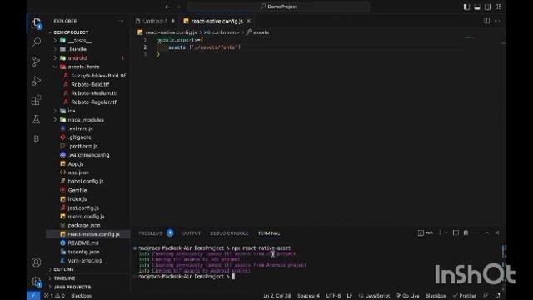Open README.md in the explorer
Screen dimensions: 533x300
(x=83, y=242)
